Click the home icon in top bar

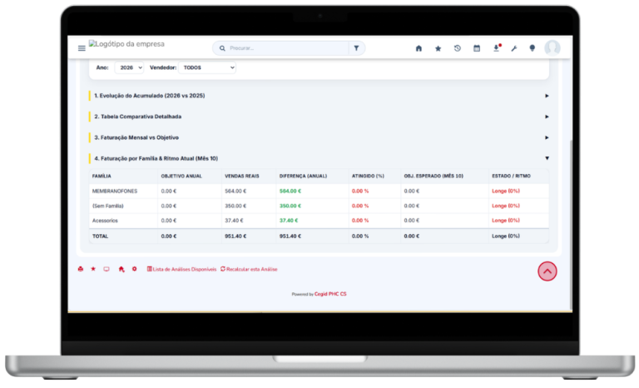[419, 48]
